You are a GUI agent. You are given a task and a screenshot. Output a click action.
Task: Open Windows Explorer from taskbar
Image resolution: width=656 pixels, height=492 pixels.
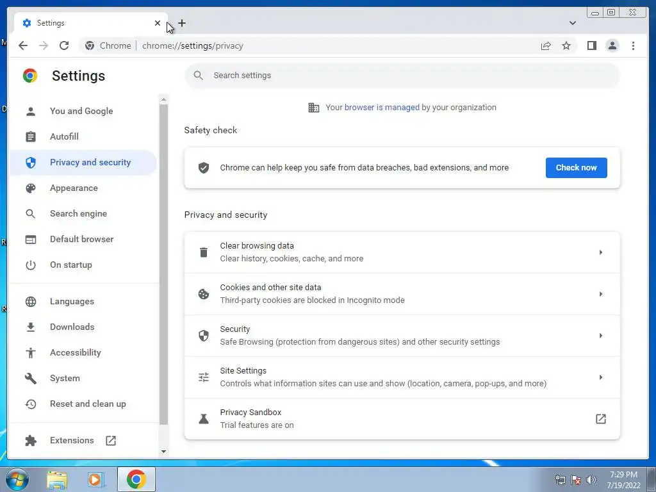[57, 480]
